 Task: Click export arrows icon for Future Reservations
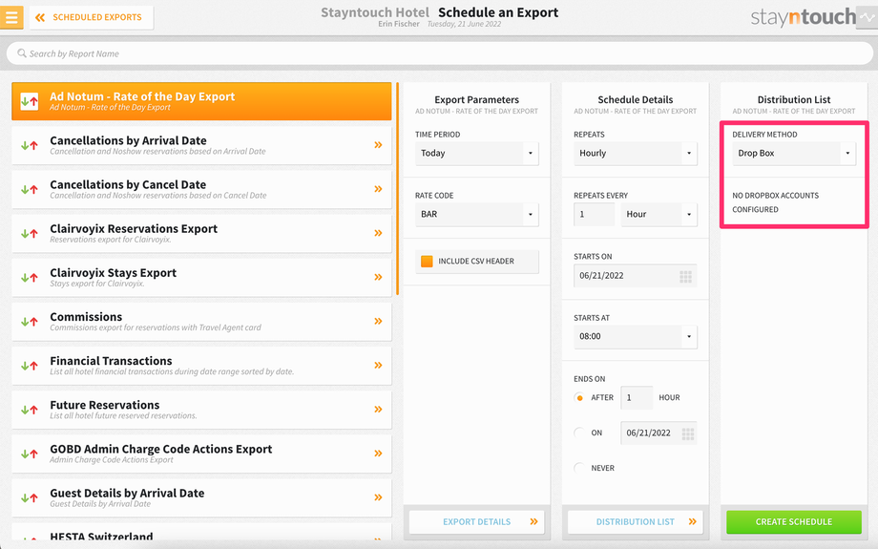[30, 410]
